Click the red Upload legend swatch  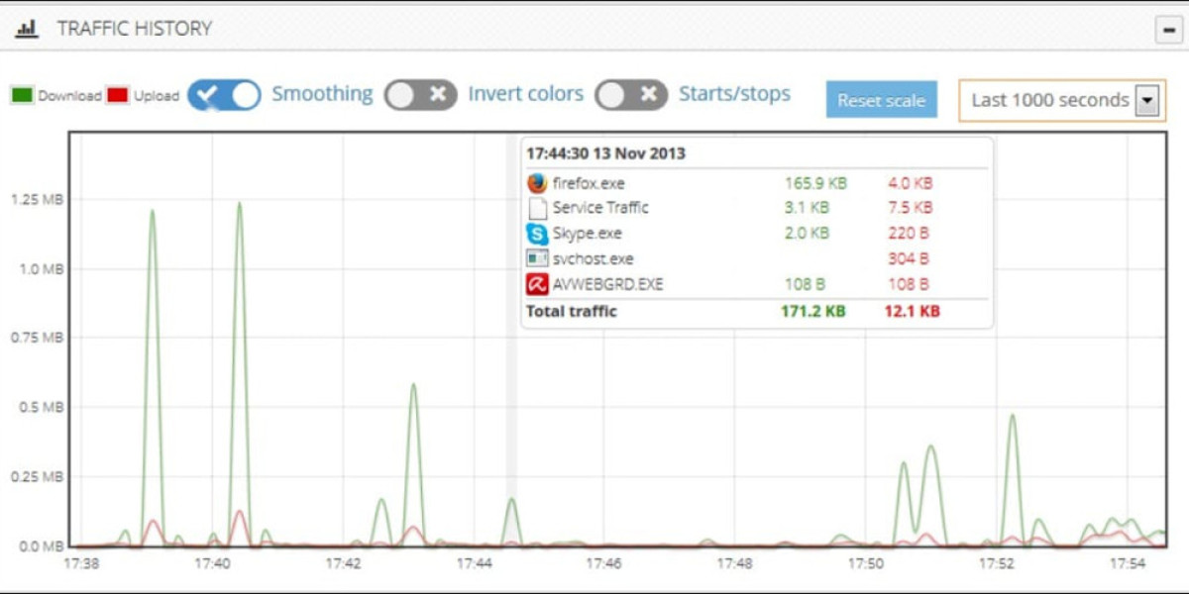point(118,96)
